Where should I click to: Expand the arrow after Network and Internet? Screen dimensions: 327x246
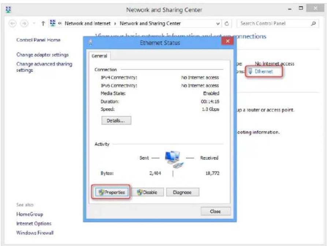115,23
